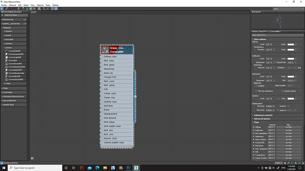The height and width of the screenshot is (171, 305).
Task: Expand the parket__corona.mat library group
Action: [14, 24]
